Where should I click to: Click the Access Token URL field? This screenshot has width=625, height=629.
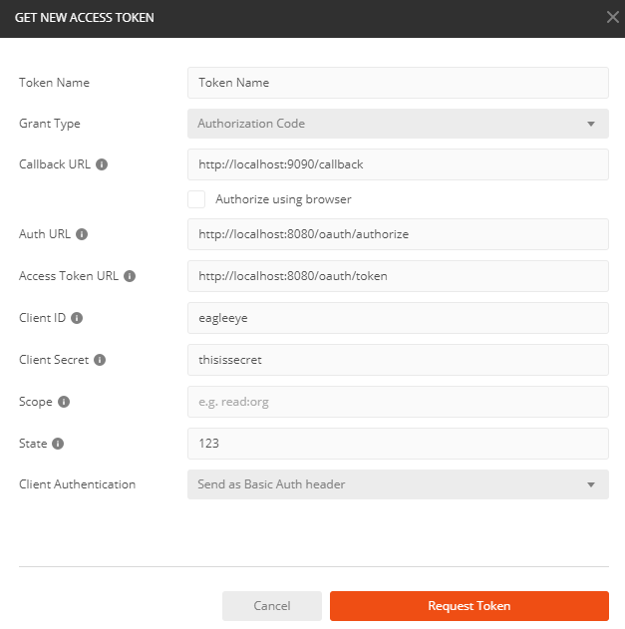[398, 276]
